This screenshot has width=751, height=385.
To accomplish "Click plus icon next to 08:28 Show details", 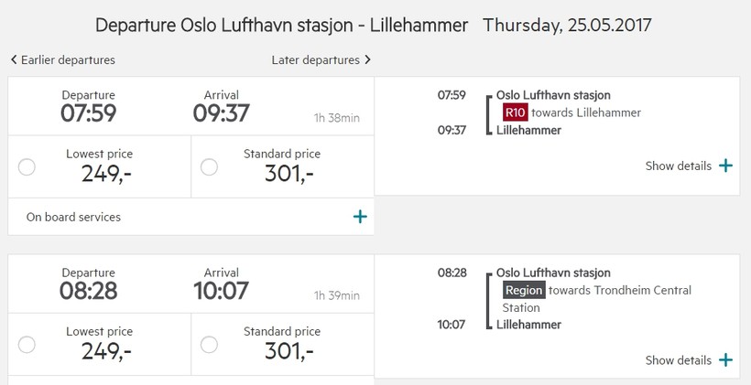I will coord(725,360).
